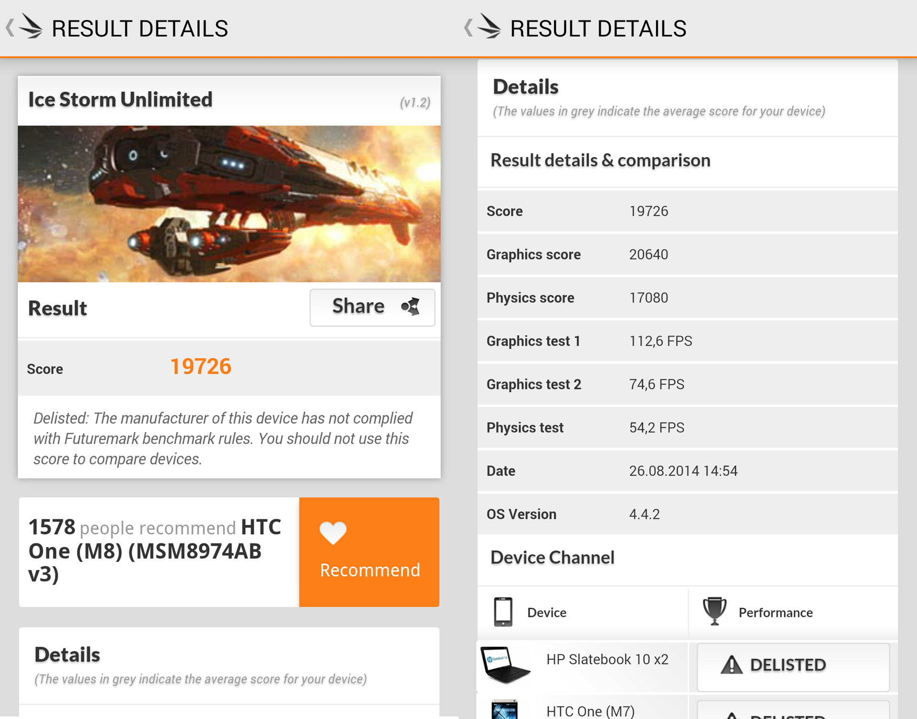Tap the heart icon above Recommend
Screen dimensions: 917x719
click(333, 533)
